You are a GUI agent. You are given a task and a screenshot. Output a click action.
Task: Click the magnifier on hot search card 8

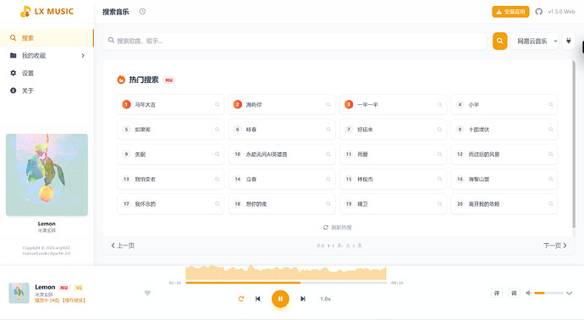pos(550,130)
